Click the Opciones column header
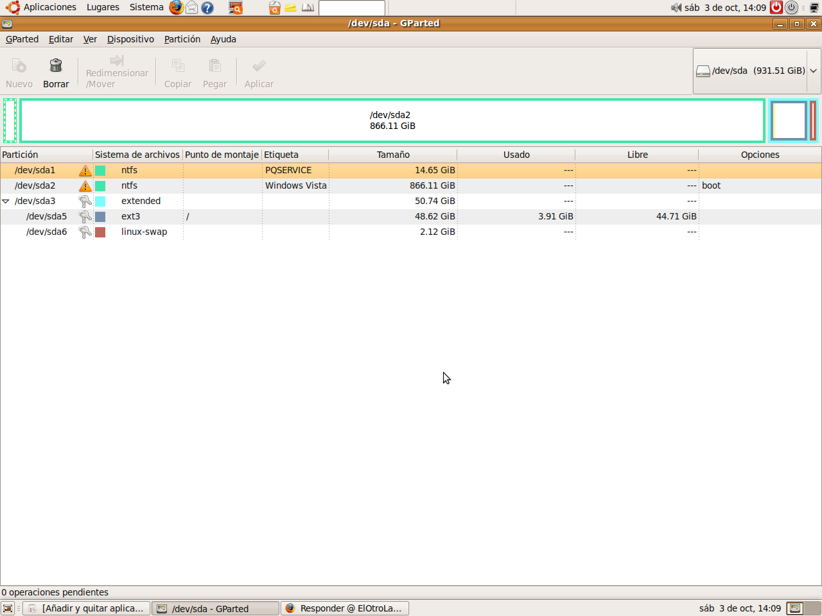The height and width of the screenshot is (616, 822). click(x=760, y=155)
